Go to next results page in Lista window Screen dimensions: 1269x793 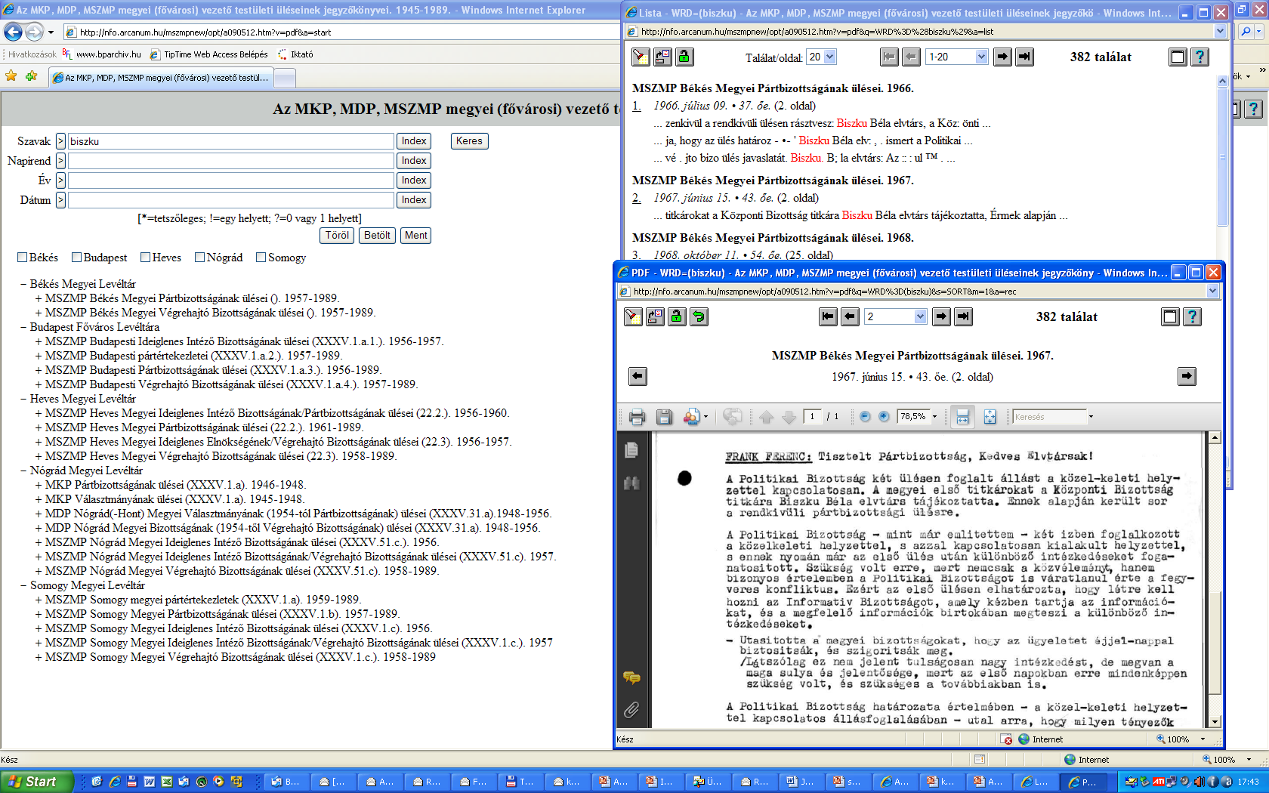pos(1002,57)
